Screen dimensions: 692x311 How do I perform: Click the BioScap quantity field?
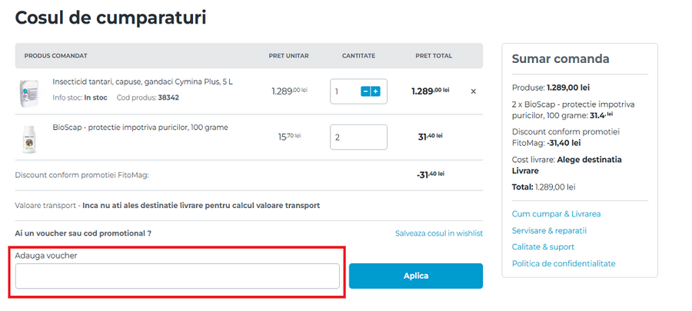click(358, 137)
